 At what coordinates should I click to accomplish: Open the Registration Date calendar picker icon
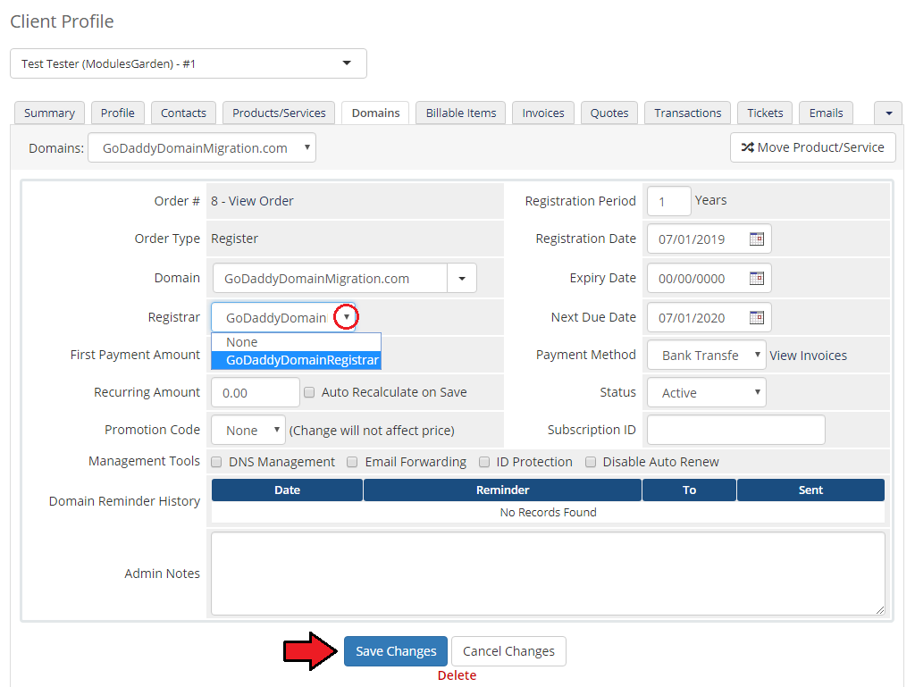756,239
